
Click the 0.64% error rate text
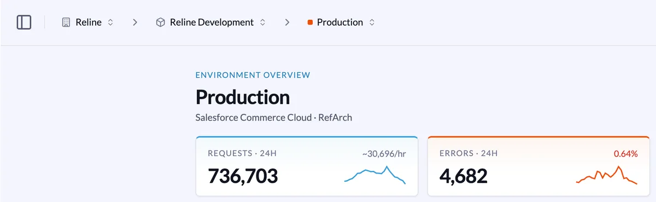pyautogui.click(x=626, y=154)
